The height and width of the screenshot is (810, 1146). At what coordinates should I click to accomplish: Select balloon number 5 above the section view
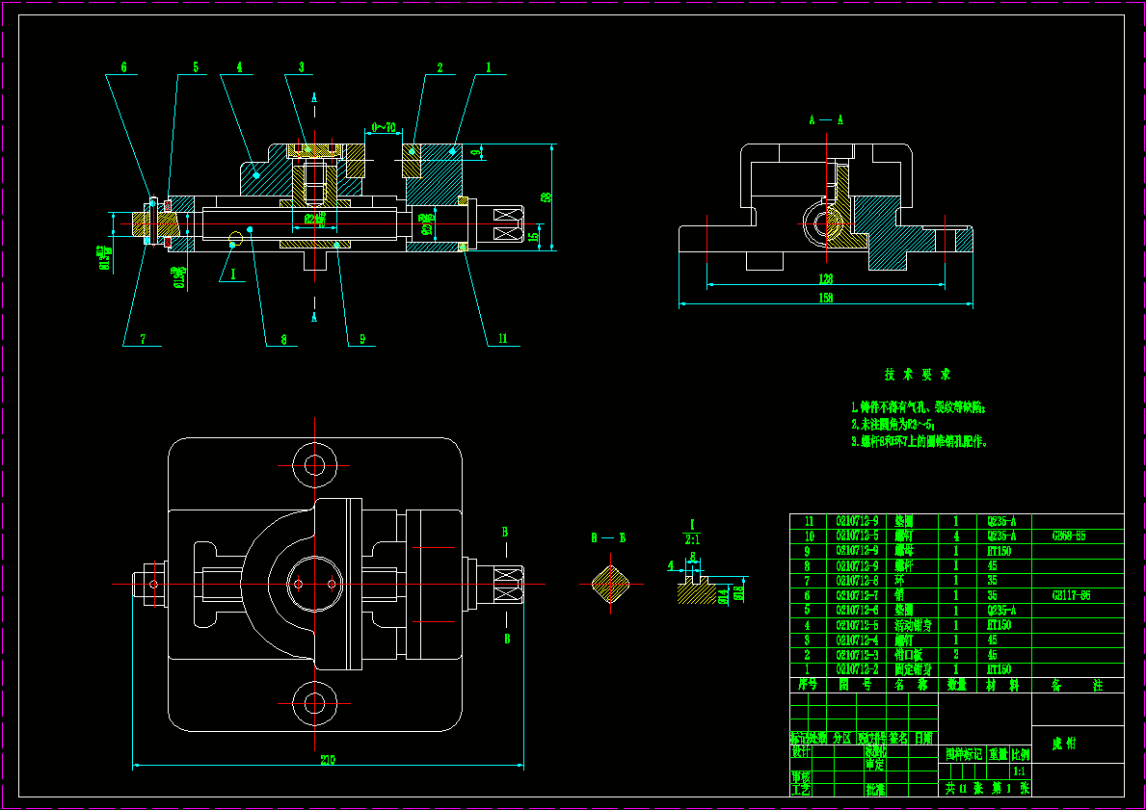tap(195, 67)
